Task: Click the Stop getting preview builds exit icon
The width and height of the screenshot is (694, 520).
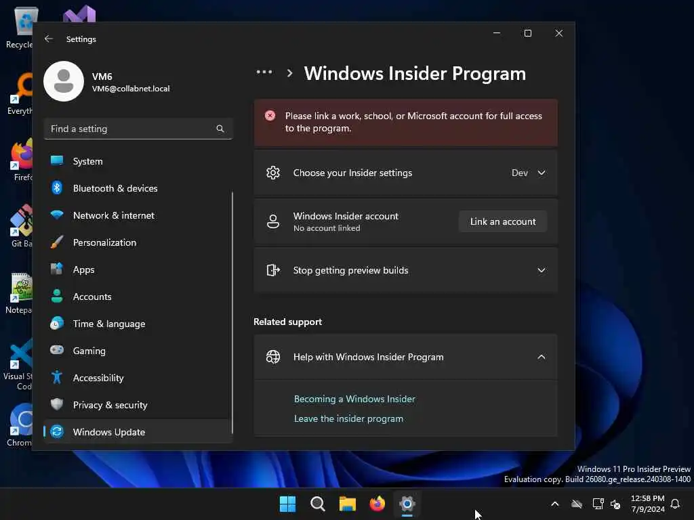Action: coord(273,269)
